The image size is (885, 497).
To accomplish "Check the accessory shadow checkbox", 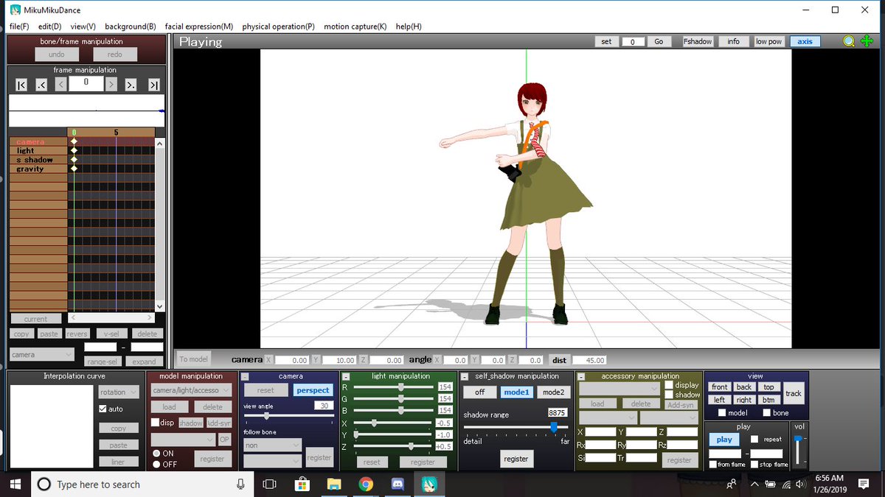I will [669, 395].
